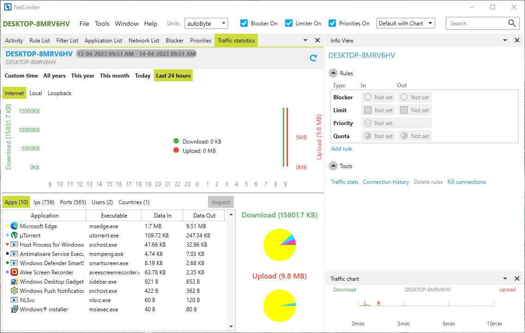Check the Limit In checkbox

[367, 110]
